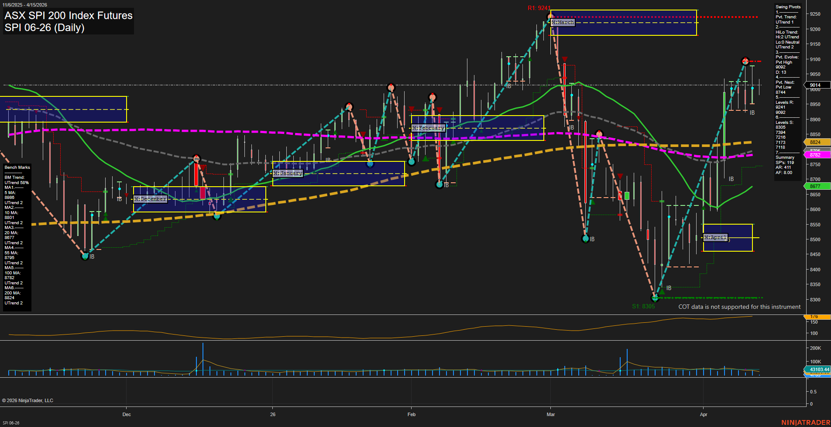831x427 pixels.
Task: Click the 9014 last price tag on price axis
Action: click(814, 85)
